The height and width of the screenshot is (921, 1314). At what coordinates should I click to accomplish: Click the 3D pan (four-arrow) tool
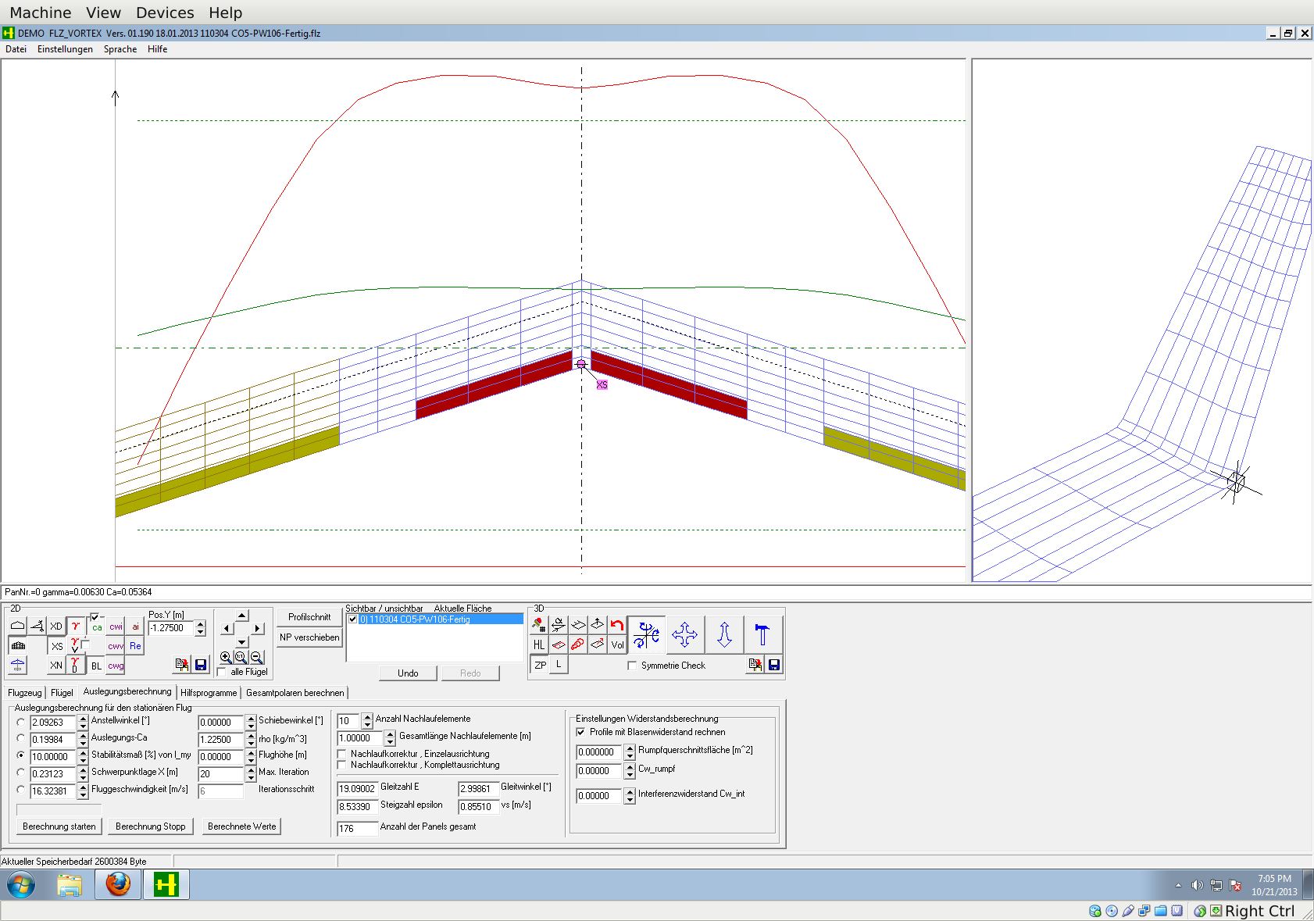click(684, 634)
